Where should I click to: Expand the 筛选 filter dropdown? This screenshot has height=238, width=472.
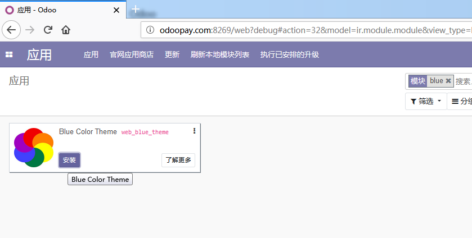click(x=426, y=101)
